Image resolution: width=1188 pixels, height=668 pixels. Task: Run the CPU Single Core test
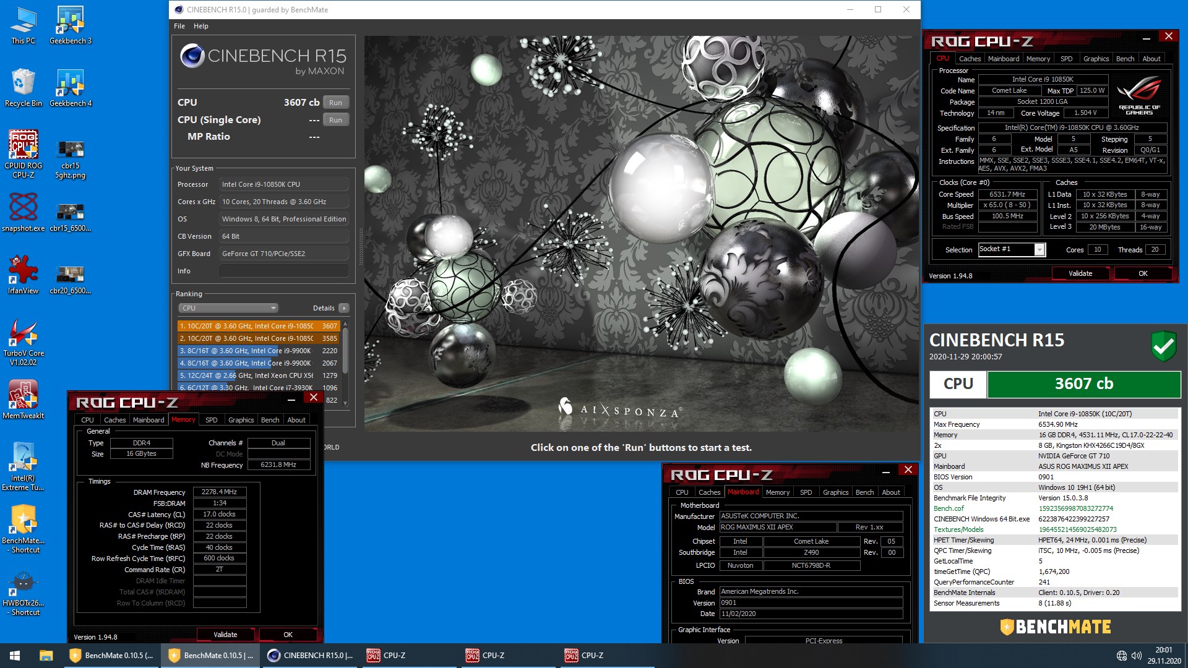pyautogui.click(x=335, y=120)
